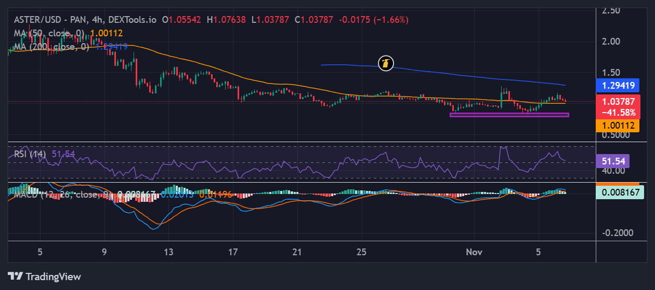Screen dimensions: 655x290
Task: Click the yellow circular marker on the blue line
Action: (x=386, y=63)
